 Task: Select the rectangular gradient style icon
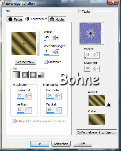tap(25, 75)
